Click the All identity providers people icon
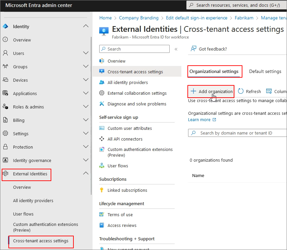The height and width of the screenshot is (250, 287). (102, 82)
